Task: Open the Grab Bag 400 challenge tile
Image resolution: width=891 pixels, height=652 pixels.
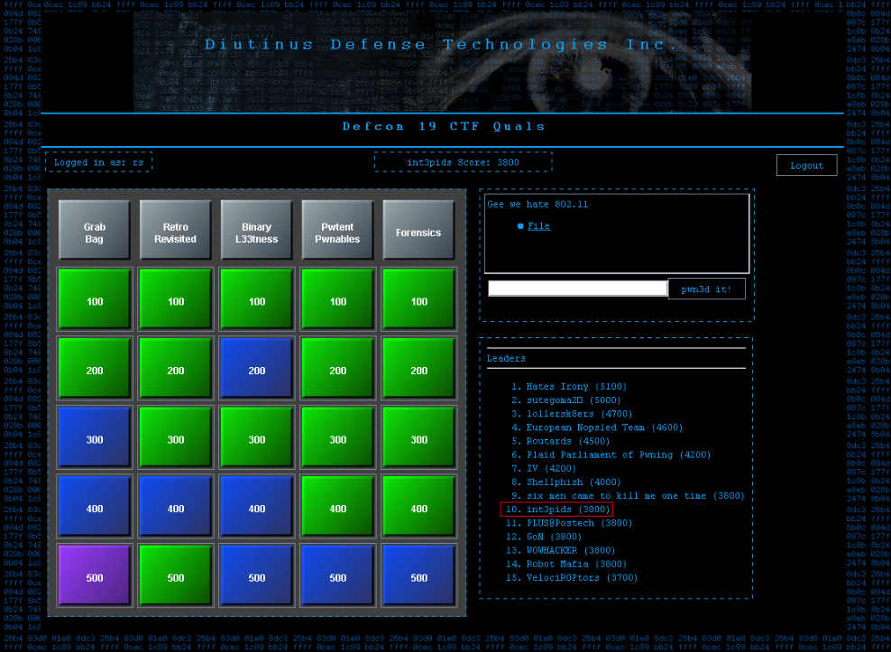Action: (95, 507)
